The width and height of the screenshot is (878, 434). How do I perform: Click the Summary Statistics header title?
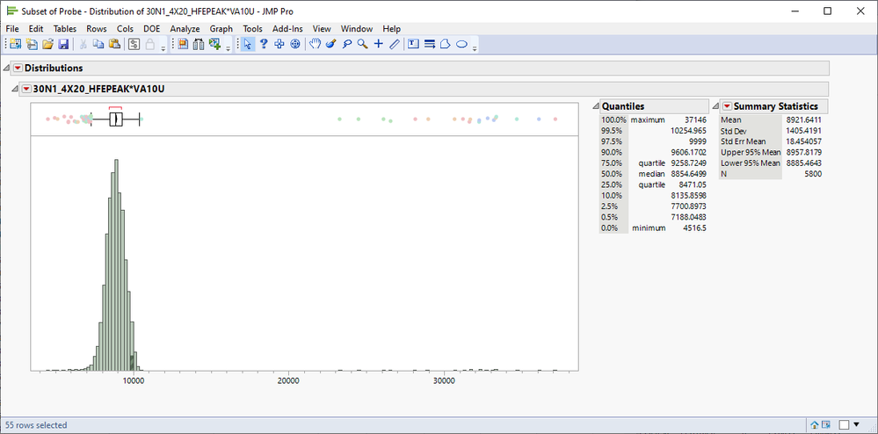click(x=775, y=106)
